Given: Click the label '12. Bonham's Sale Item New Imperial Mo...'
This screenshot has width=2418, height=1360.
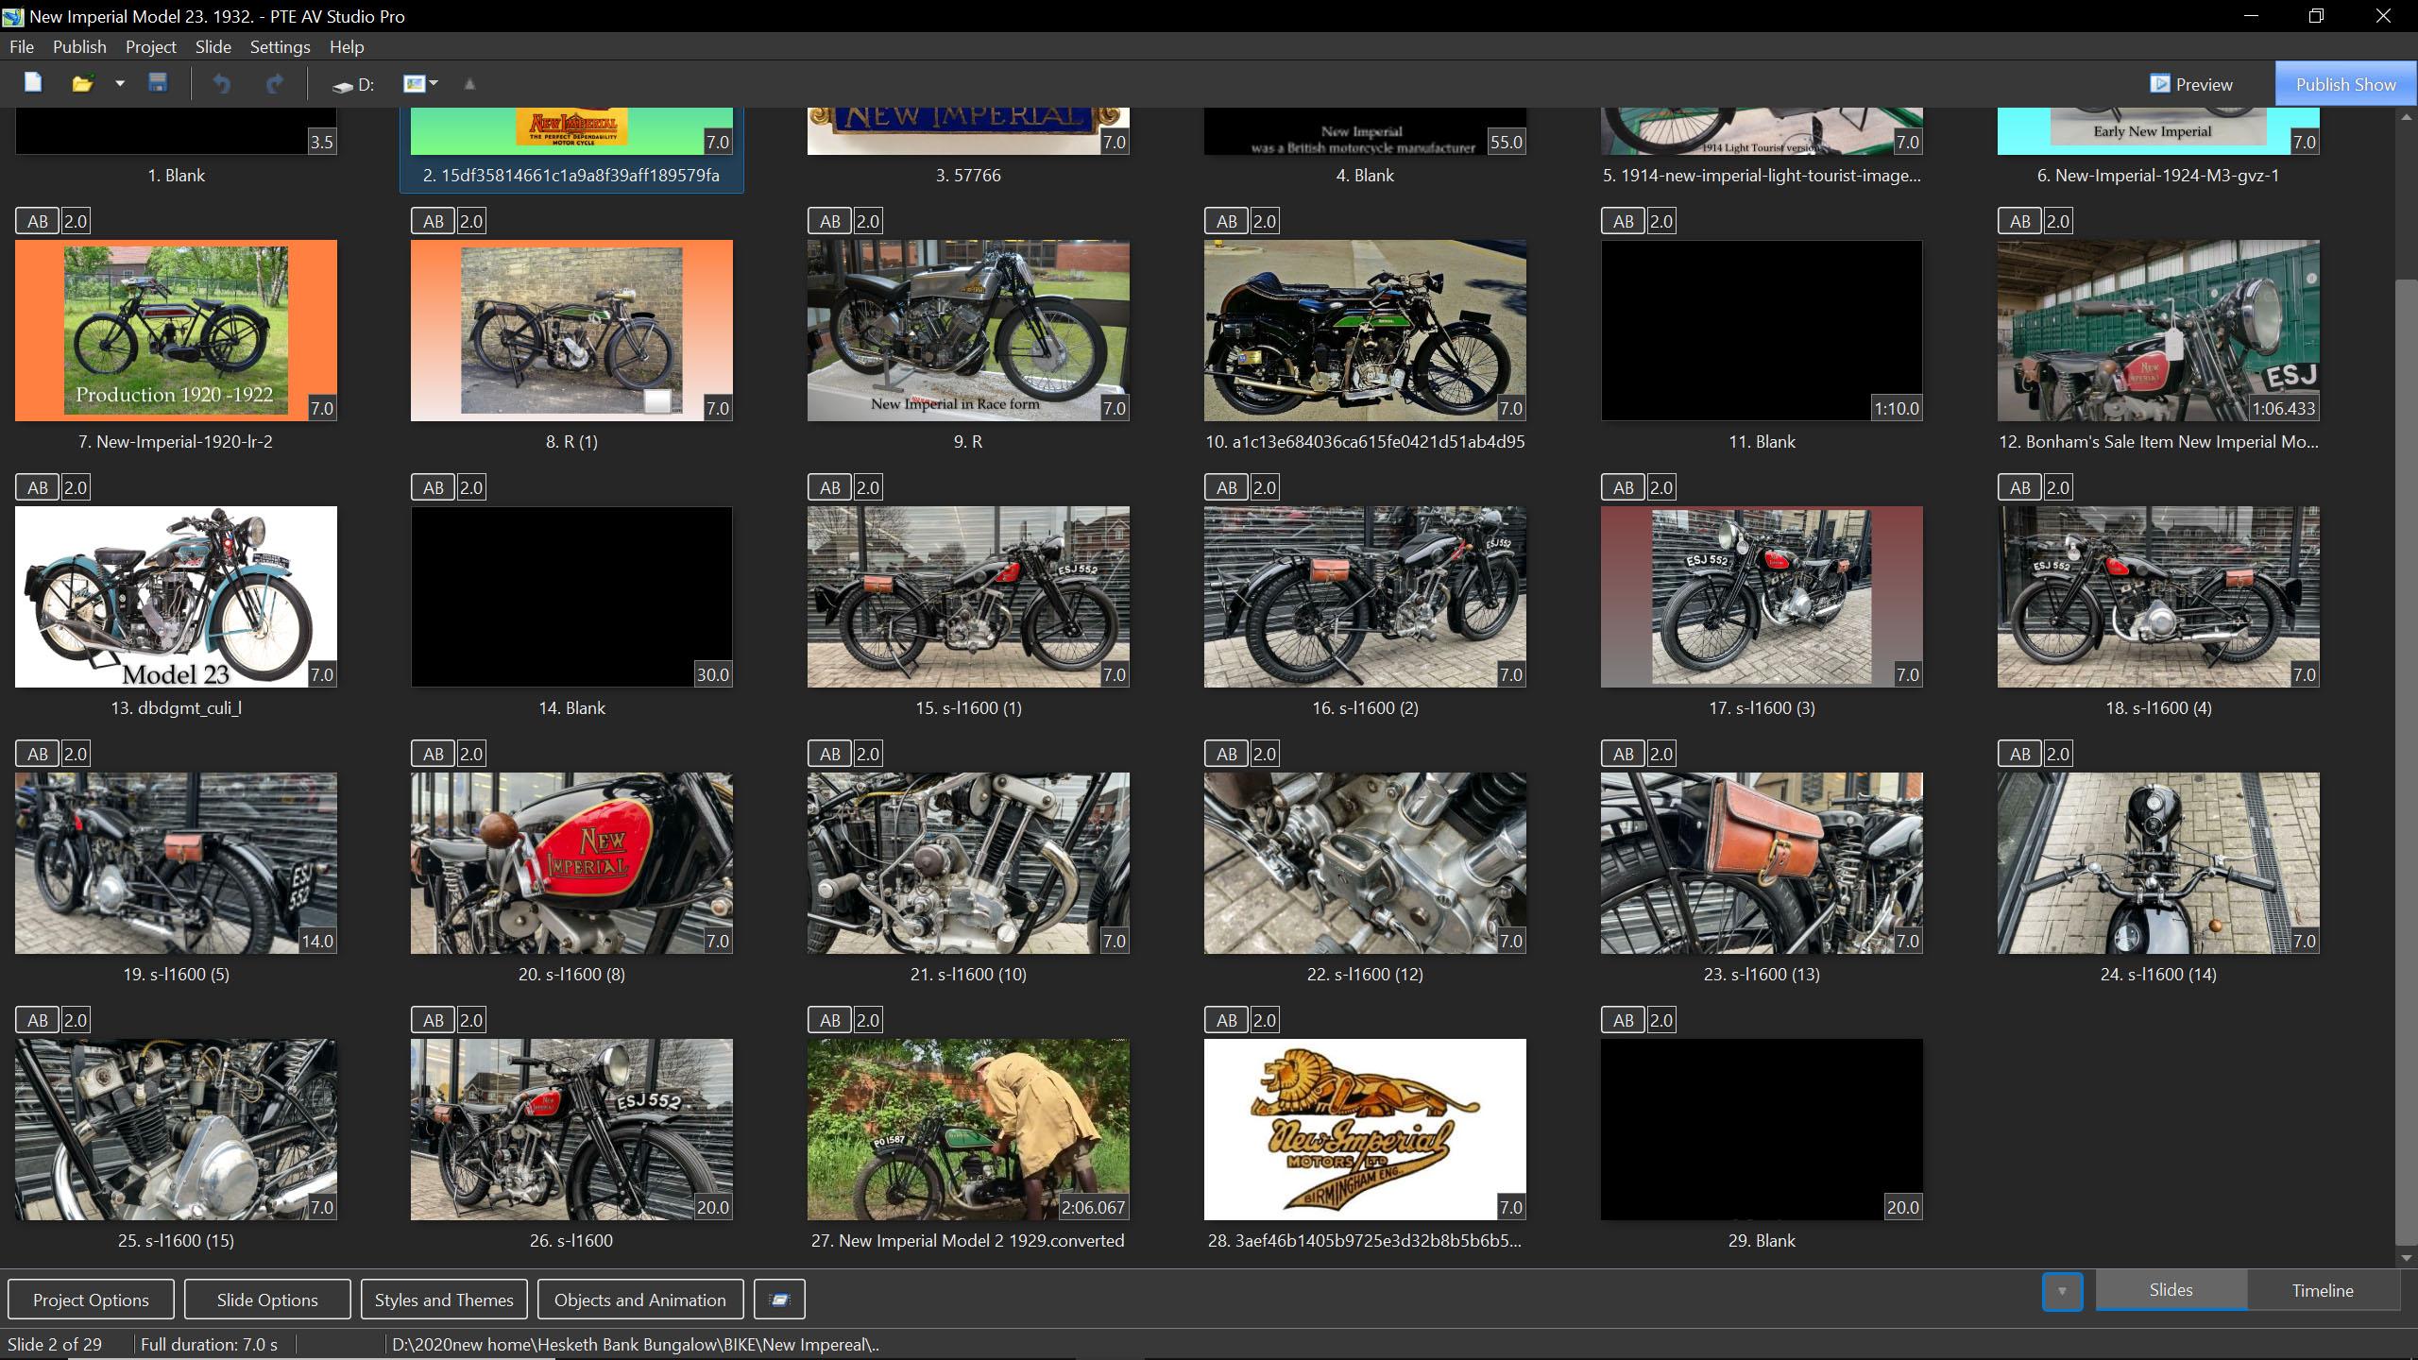Looking at the screenshot, I should tap(2158, 442).
